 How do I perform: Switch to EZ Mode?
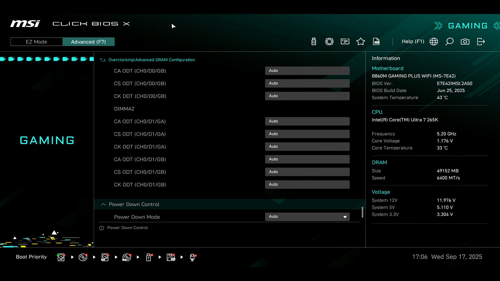click(x=36, y=42)
